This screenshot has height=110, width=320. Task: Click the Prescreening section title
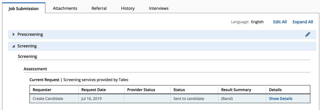click(30, 35)
